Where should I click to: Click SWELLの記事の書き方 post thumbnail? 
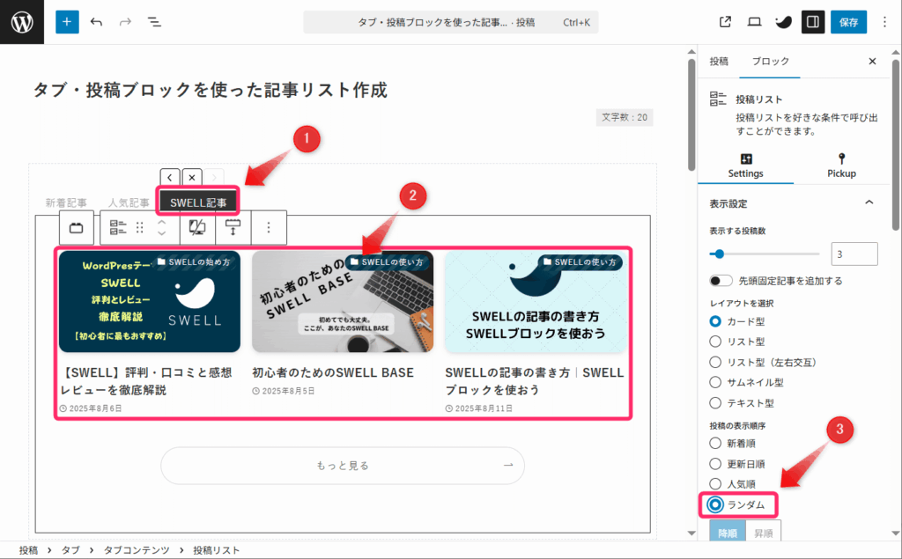pyautogui.click(x=536, y=301)
